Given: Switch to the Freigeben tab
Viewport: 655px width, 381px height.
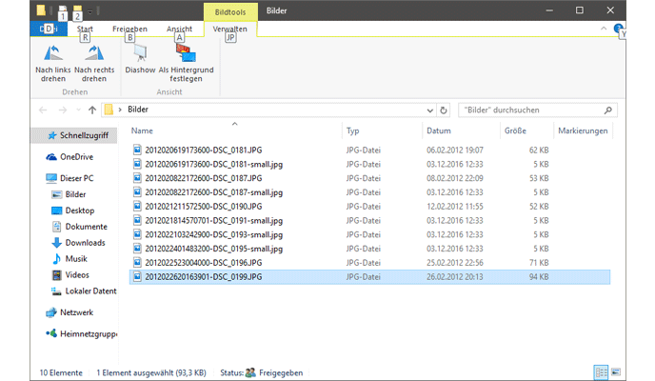Looking at the screenshot, I should click(129, 30).
